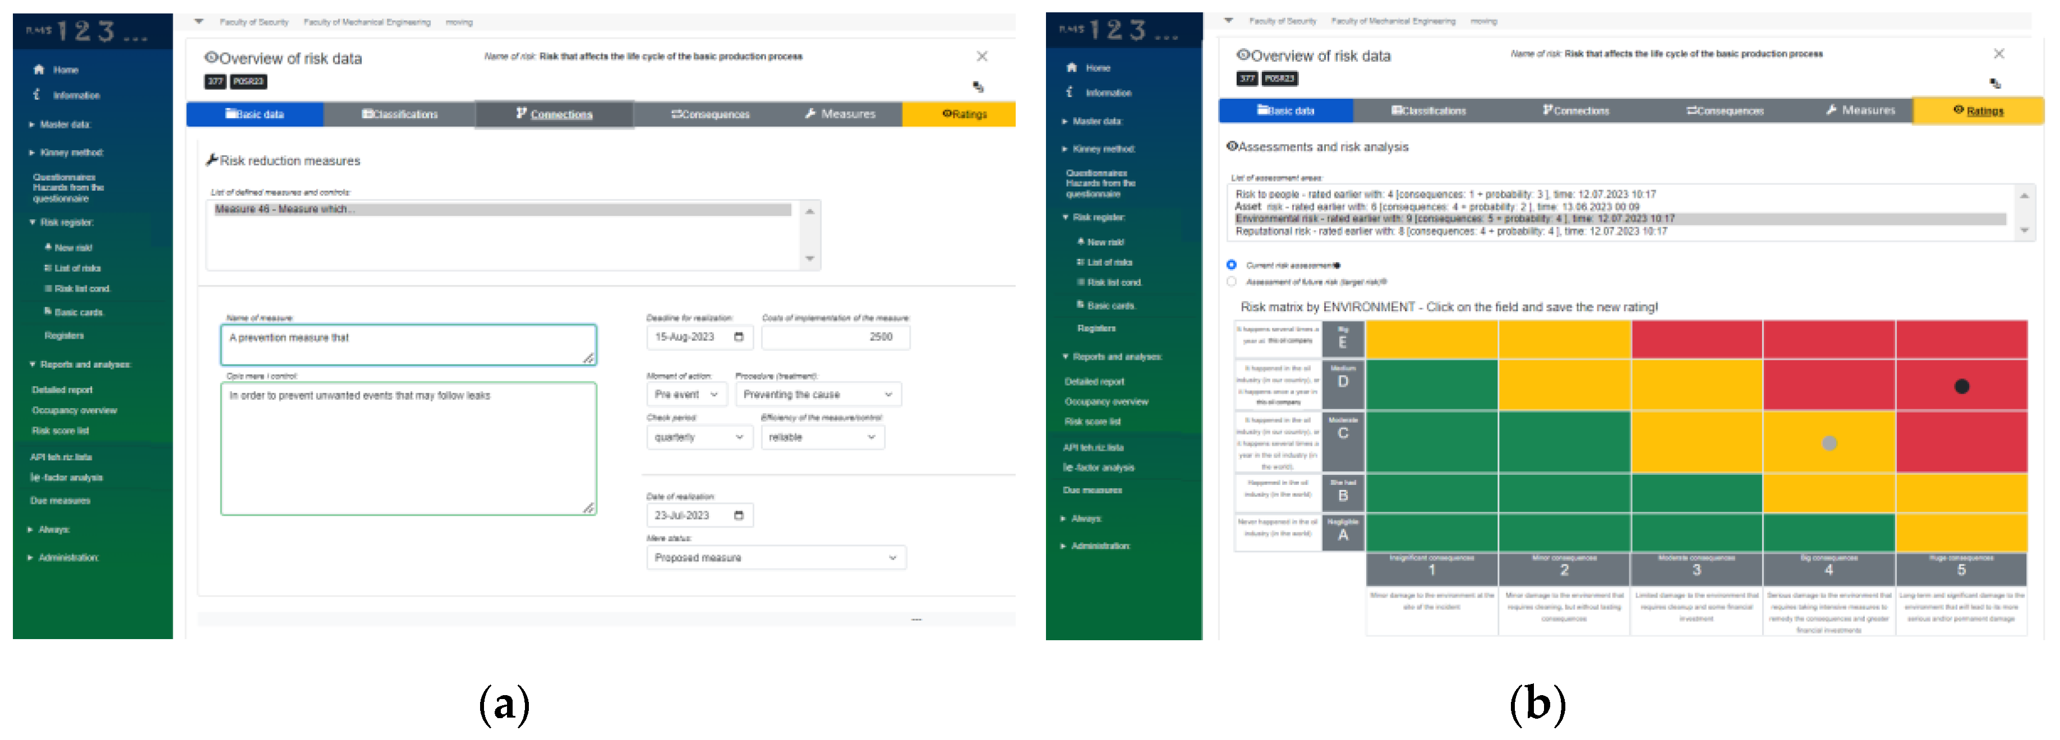Select Assessment of future risk radio button
2060x740 pixels.
pos(1232,281)
